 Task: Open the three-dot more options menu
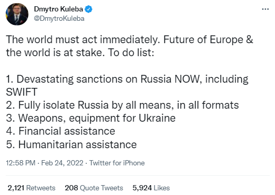point(265,9)
